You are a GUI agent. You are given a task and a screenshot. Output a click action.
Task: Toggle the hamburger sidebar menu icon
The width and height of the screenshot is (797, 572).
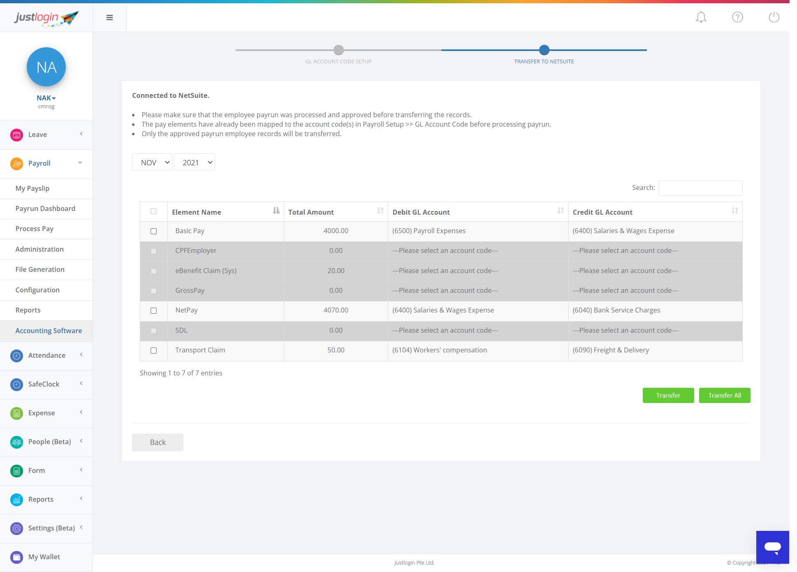[109, 17]
